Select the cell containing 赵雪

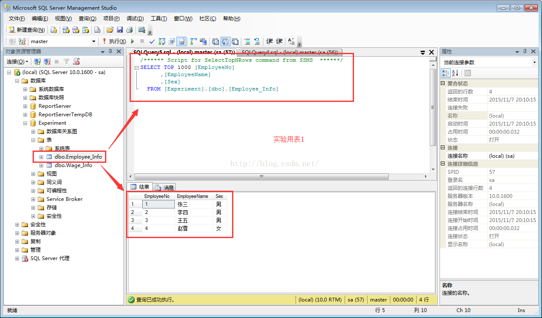194,228
